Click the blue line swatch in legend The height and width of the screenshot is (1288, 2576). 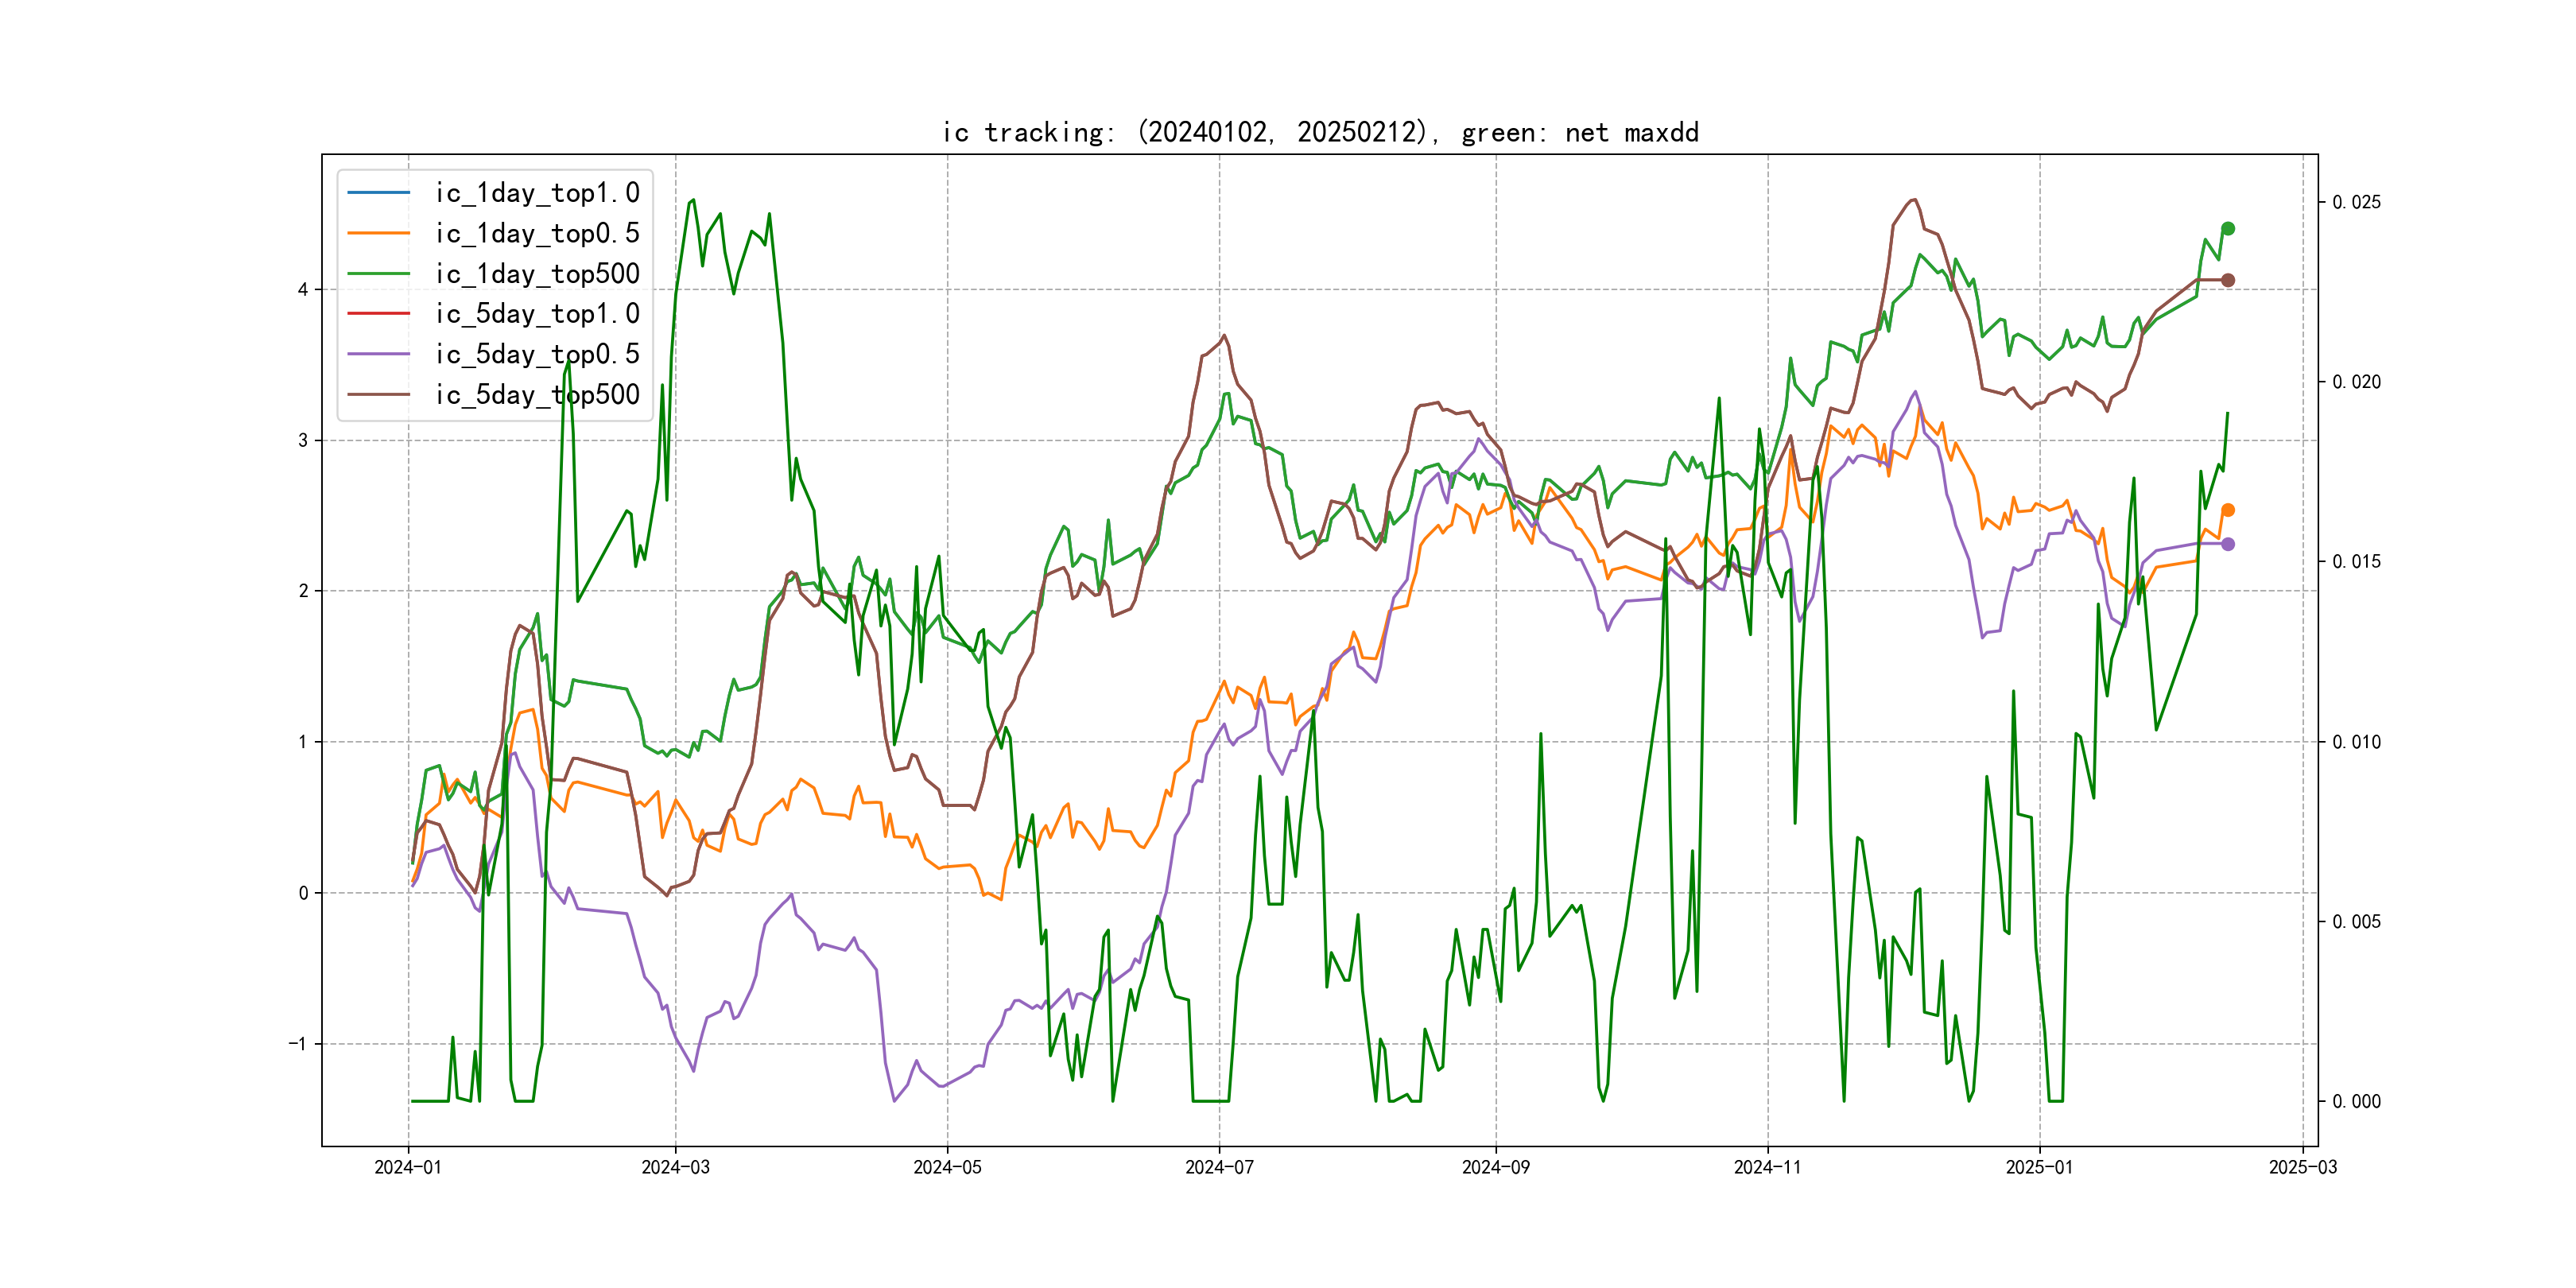coord(378,192)
